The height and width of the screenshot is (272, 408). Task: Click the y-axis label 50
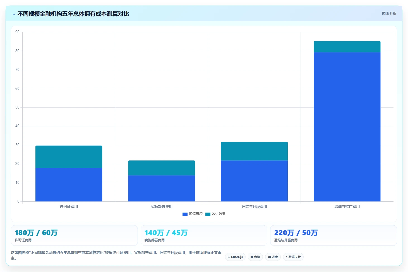point(17,107)
